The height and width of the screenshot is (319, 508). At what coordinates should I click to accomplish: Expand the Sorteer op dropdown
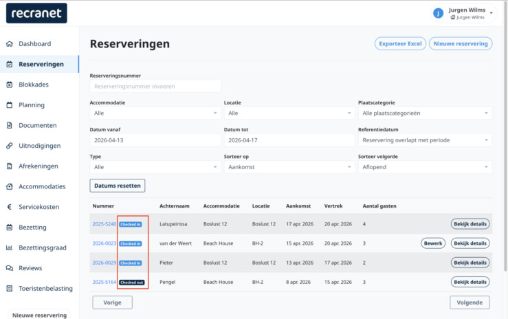[289, 167]
